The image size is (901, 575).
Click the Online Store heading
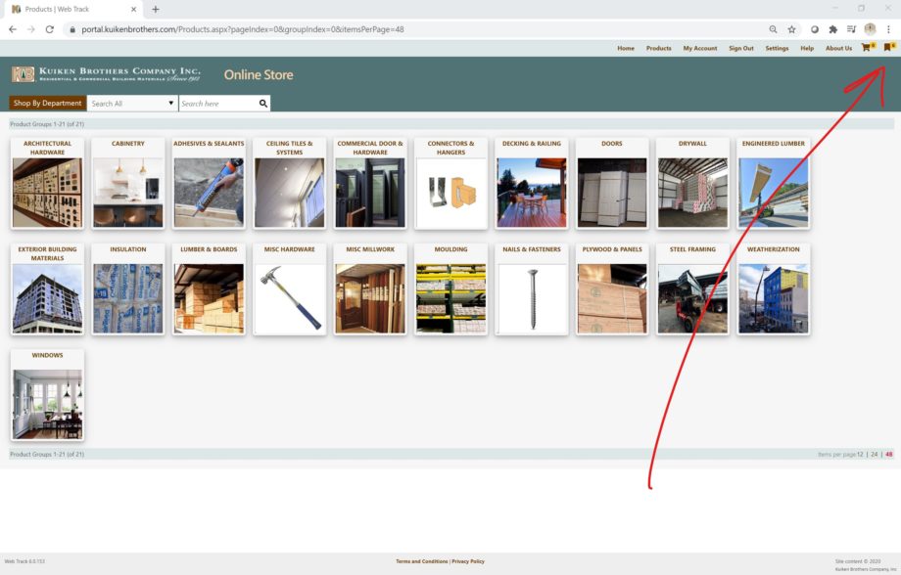(x=259, y=74)
